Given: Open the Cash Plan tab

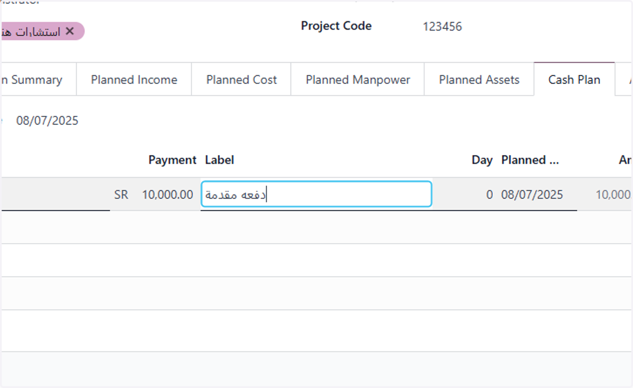Looking at the screenshot, I should coord(574,80).
